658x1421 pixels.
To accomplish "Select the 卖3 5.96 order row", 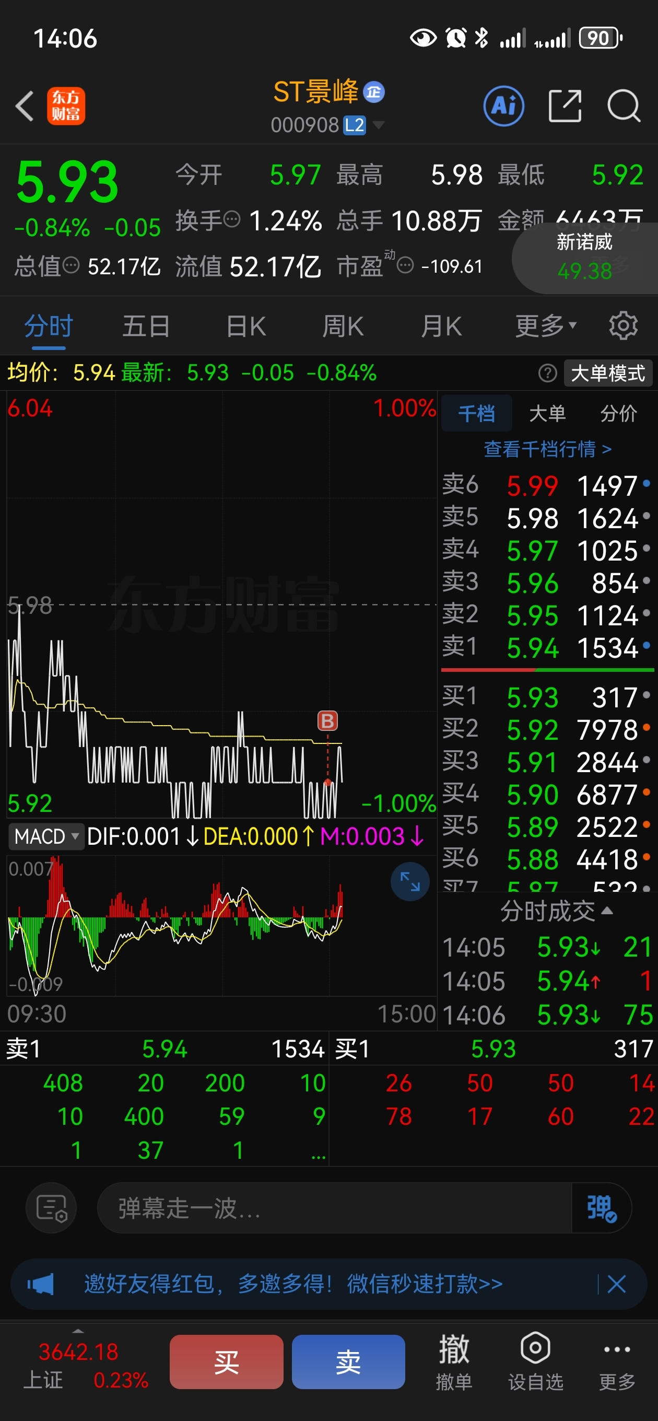I will (x=547, y=583).
